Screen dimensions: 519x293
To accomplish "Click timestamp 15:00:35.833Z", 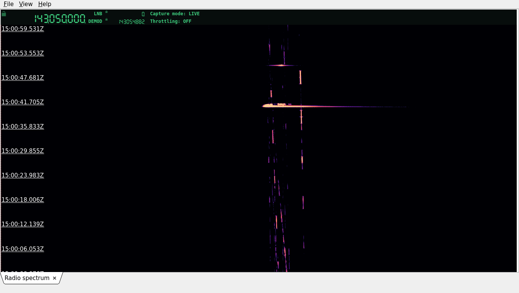I will tap(23, 126).
